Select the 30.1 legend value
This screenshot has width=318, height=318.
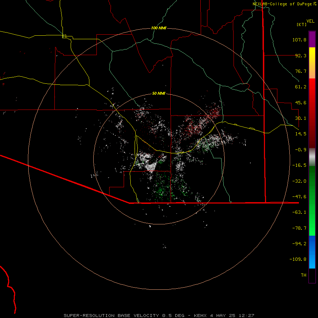301,118
